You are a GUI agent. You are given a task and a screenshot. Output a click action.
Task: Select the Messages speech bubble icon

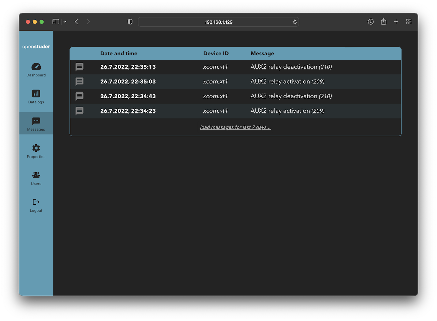point(36,121)
